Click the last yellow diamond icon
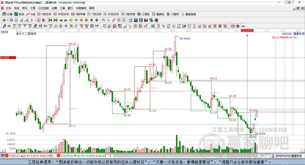Screen dimensions: 305x165 point(97,20)
